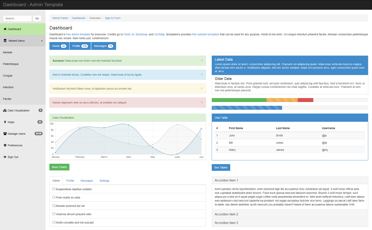372x230 pixels.
Task: Click the blue striped progress bar
Action: pyautogui.click(x=247, y=108)
